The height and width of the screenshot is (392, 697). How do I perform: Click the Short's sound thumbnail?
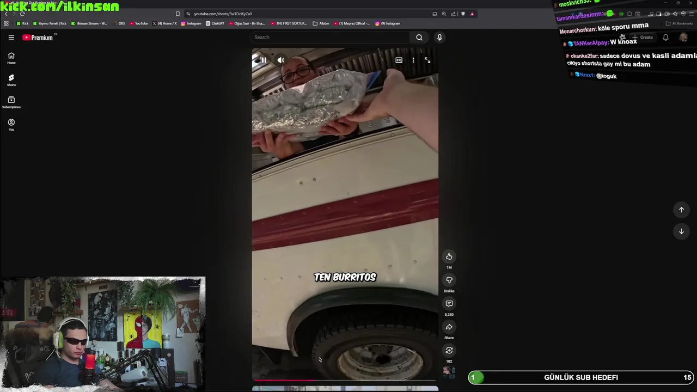[x=449, y=372]
